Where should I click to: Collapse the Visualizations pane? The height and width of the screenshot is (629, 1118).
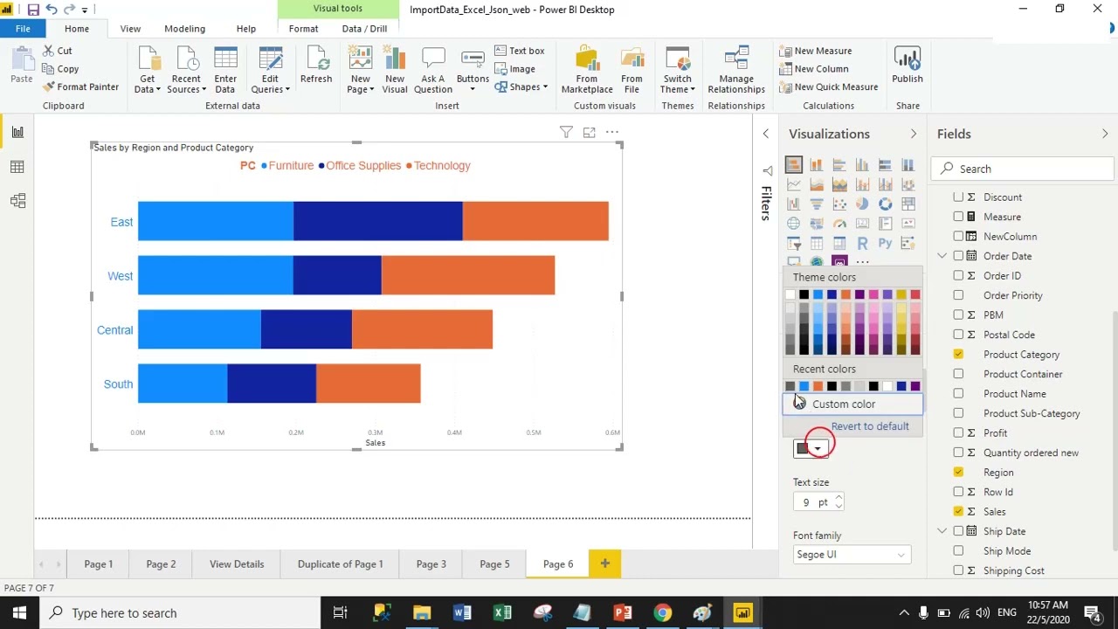[914, 134]
